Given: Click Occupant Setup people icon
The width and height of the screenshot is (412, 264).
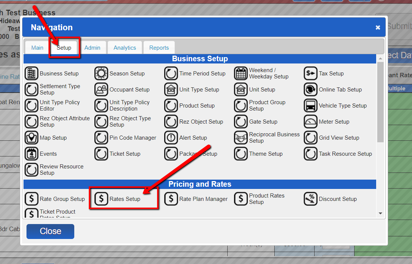Looking at the screenshot, I should [x=101, y=89].
